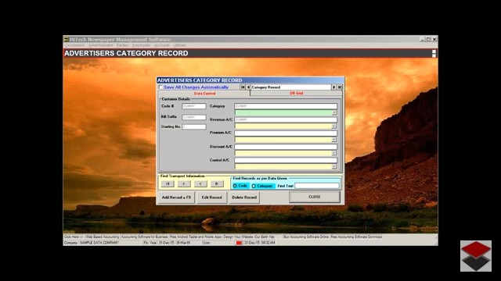Click the Delete Record button
This screenshot has height=281, width=501.
(244, 197)
